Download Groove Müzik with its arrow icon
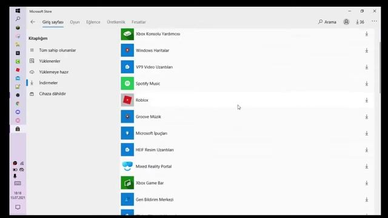 366,117
